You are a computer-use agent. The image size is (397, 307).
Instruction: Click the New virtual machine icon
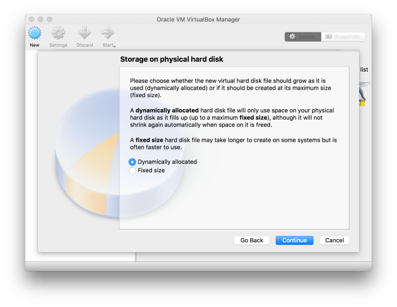pyautogui.click(x=35, y=33)
